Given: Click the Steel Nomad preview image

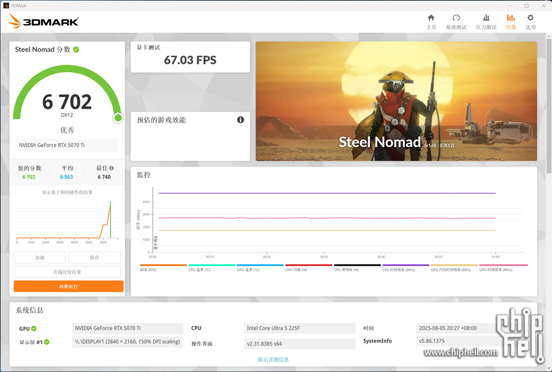Looking at the screenshot, I should [x=396, y=101].
